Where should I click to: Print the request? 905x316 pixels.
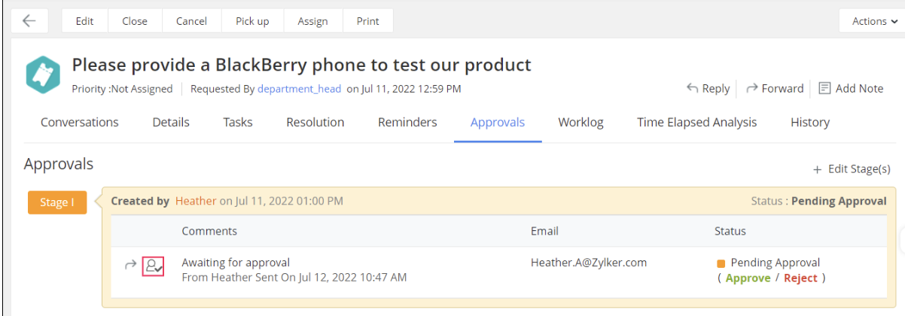tap(367, 21)
